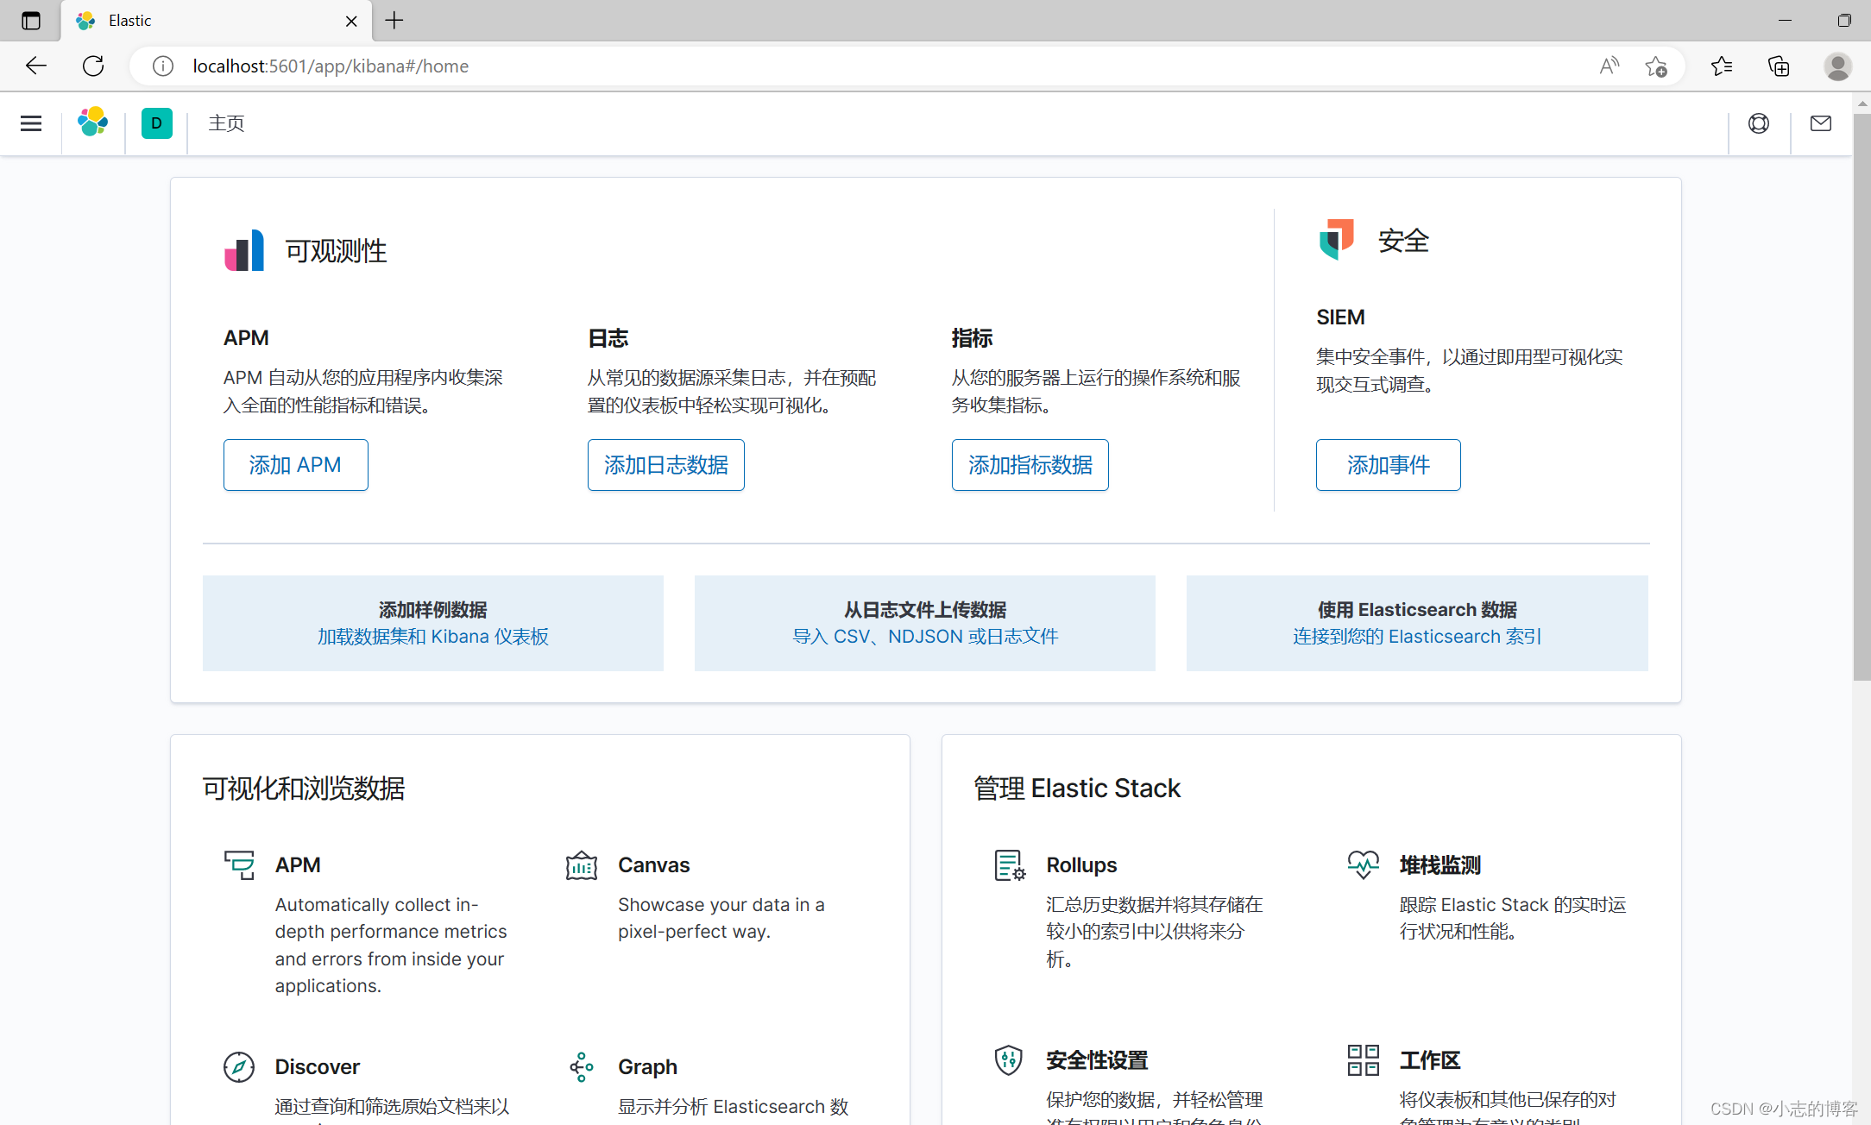Click the scrollbar up arrow
This screenshot has width=1871, height=1125.
[1862, 103]
